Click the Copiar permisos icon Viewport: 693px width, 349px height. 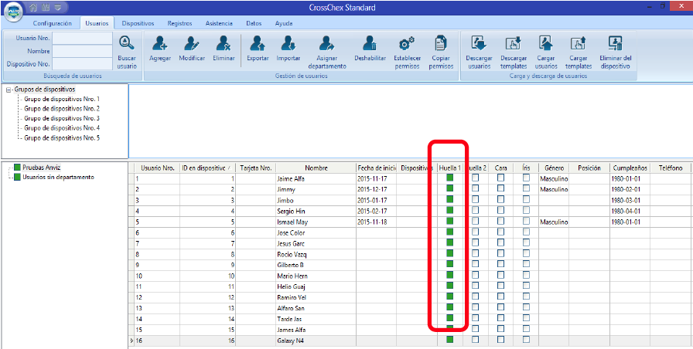(441, 43)
